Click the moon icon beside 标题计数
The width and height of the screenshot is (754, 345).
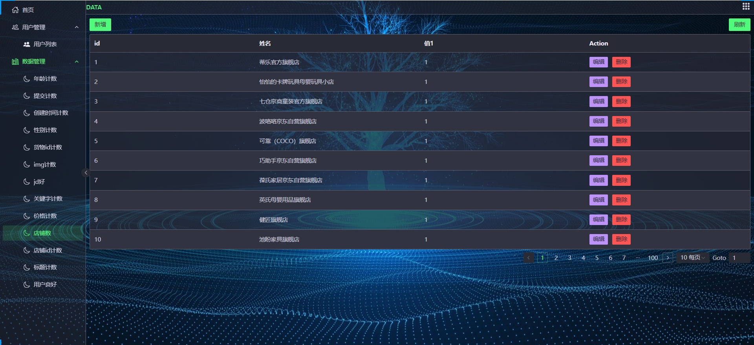[27, 267]
